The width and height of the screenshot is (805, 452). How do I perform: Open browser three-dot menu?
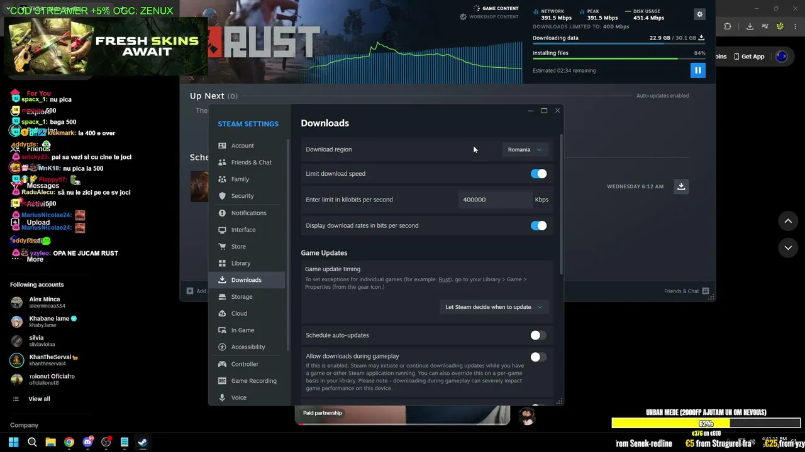[x=796, y=26]
